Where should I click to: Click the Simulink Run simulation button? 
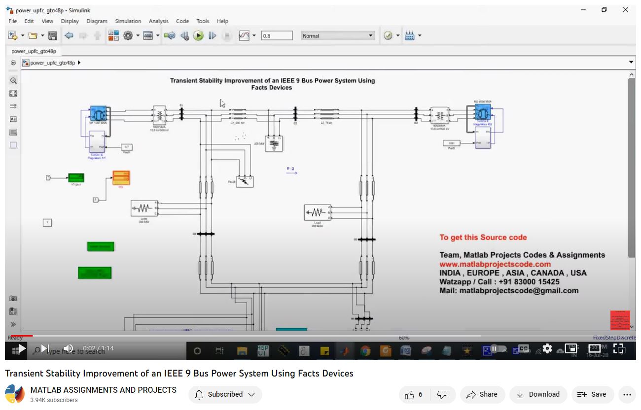coord(198,35)
